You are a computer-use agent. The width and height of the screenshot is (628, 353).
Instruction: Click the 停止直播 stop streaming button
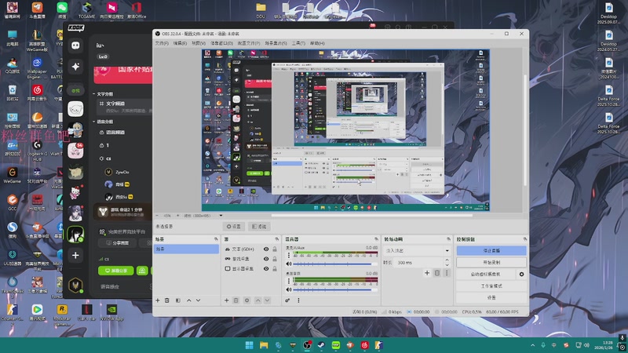point(491,250)
